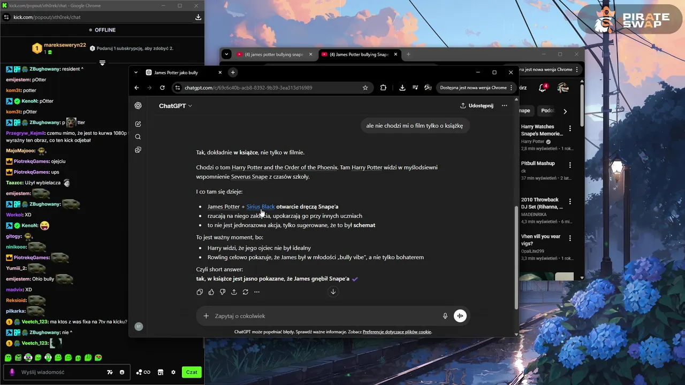Image resolution: width=685 pixels, height=385 pixels.
Task: Switch to James Potter jako bully tab
Action: [182, 72]
